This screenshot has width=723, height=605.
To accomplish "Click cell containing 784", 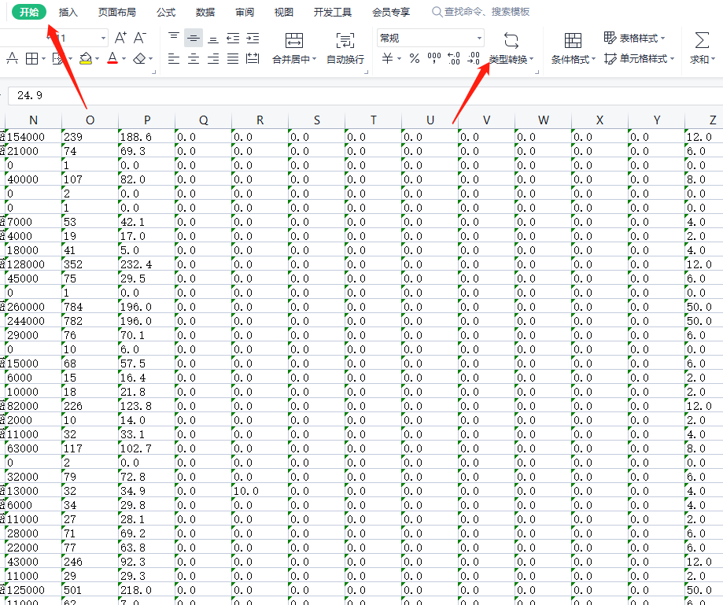I will (90, 307).
